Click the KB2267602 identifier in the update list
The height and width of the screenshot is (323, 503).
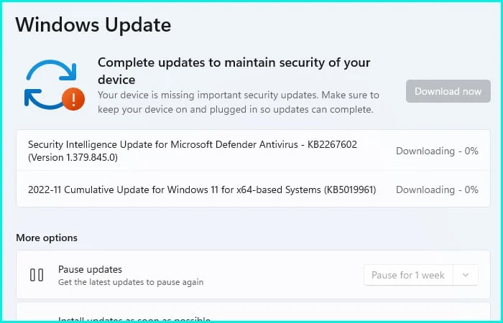pos(329,144)
